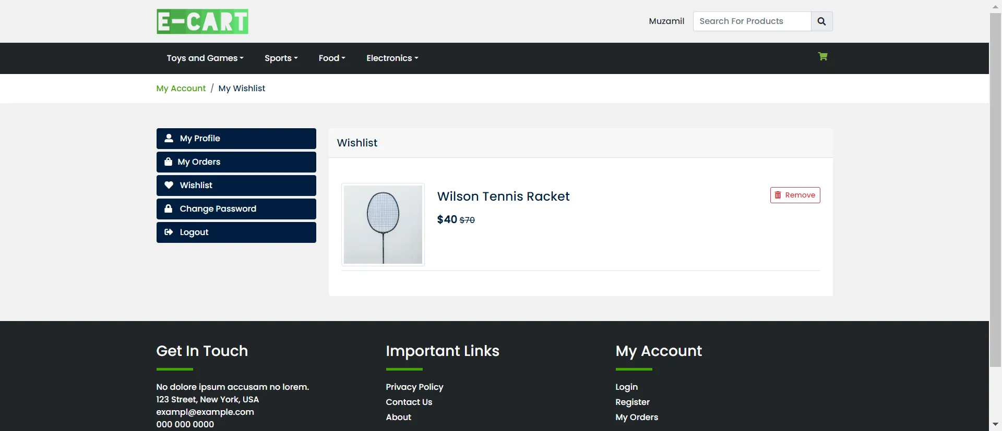Expand the Sports category dropdown
Image resolution: width=1002 pixels, height=431 pixels.
281,58
